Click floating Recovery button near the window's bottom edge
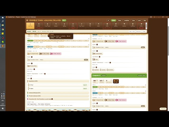The width and height of the screenshot is (169, 127). pyautogui.click(x=163, y=109)
